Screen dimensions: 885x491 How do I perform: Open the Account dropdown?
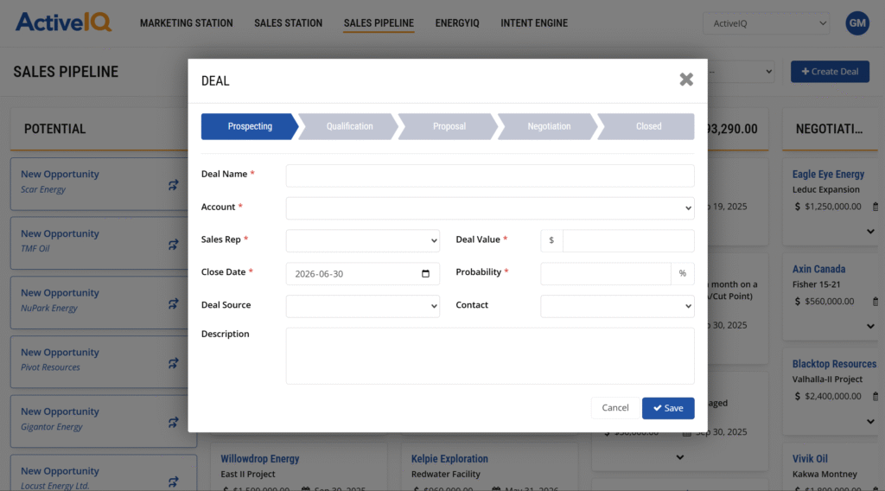point(490,208)
